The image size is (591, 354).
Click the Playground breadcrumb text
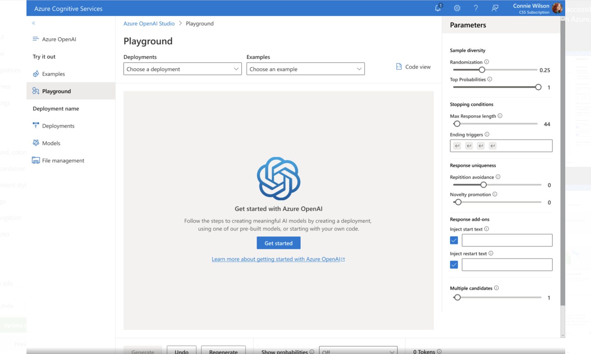[x=199, y=24]
